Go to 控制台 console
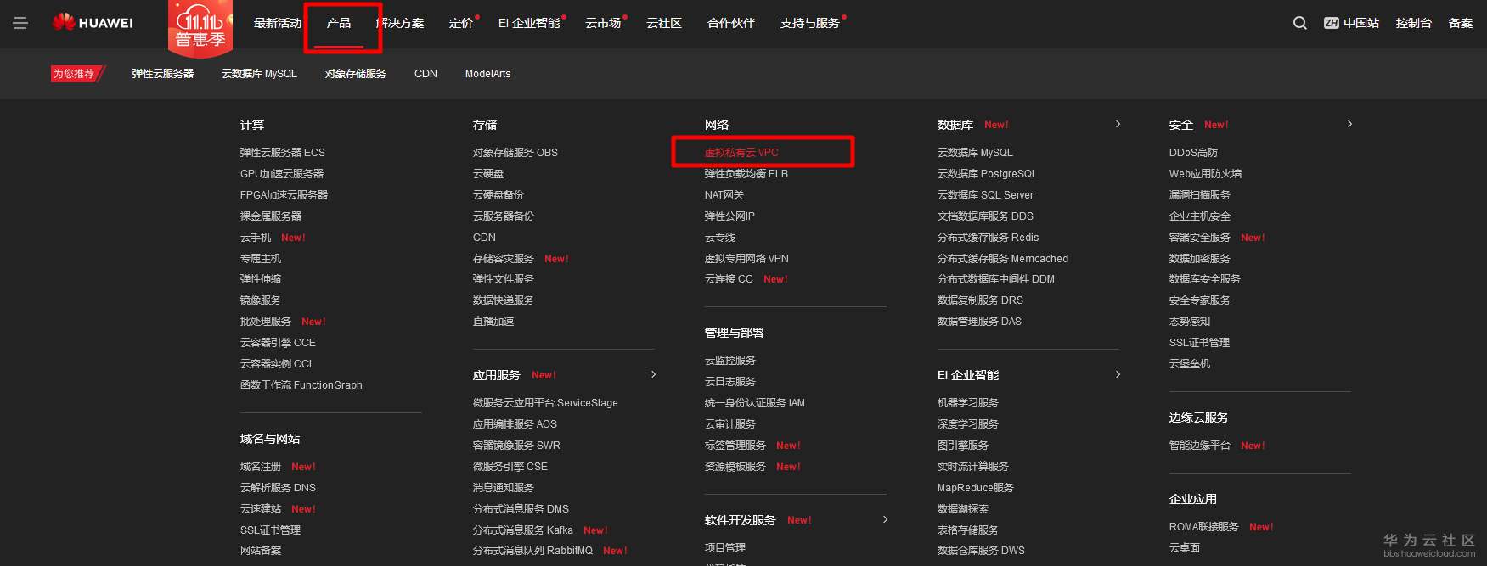The image size is (1487, 566). click(1414, 23)
